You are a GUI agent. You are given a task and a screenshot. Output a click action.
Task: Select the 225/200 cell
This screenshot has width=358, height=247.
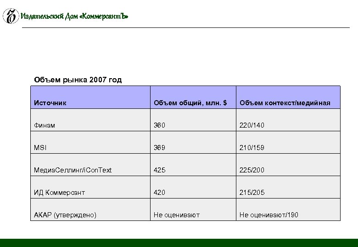click(x=288, y=165)
